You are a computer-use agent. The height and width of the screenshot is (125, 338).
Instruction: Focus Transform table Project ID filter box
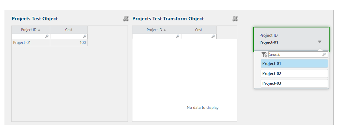point(156,36)
